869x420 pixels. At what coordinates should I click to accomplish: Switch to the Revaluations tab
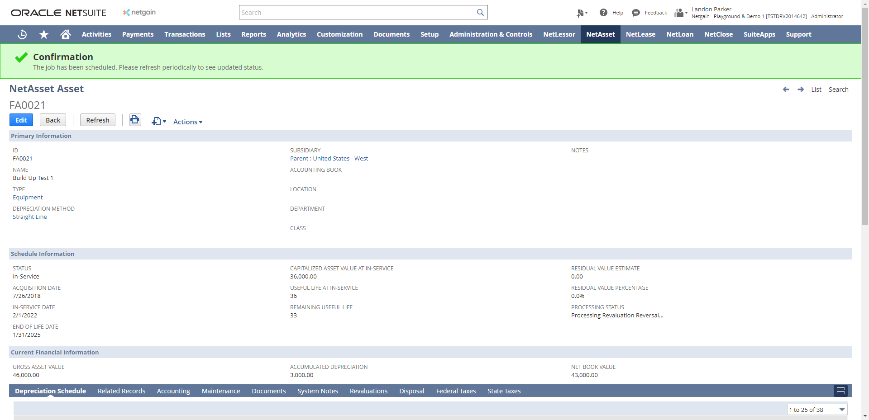click(x=368, y=391)
